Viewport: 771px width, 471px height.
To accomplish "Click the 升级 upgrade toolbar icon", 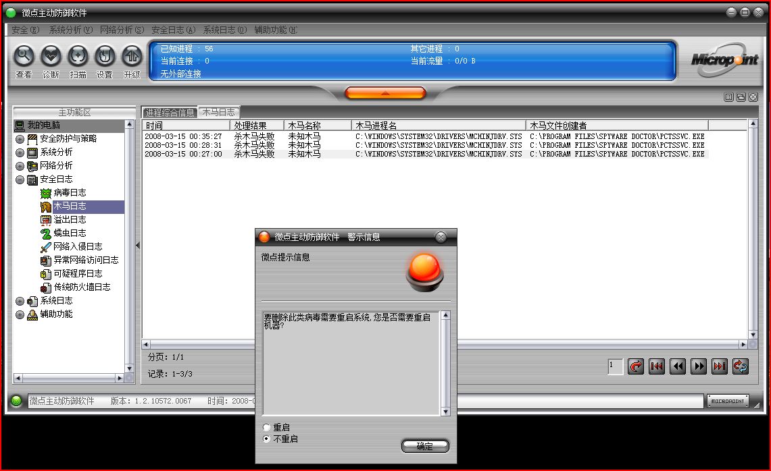I will point(132,56).
